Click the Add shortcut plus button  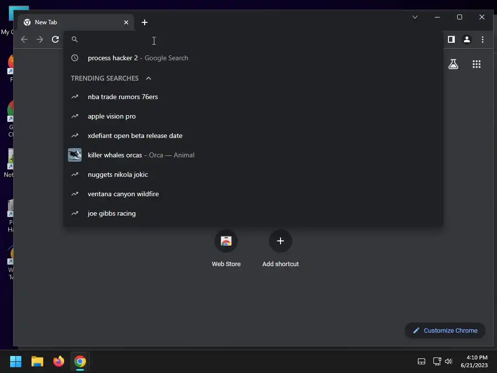coord(280,241)
